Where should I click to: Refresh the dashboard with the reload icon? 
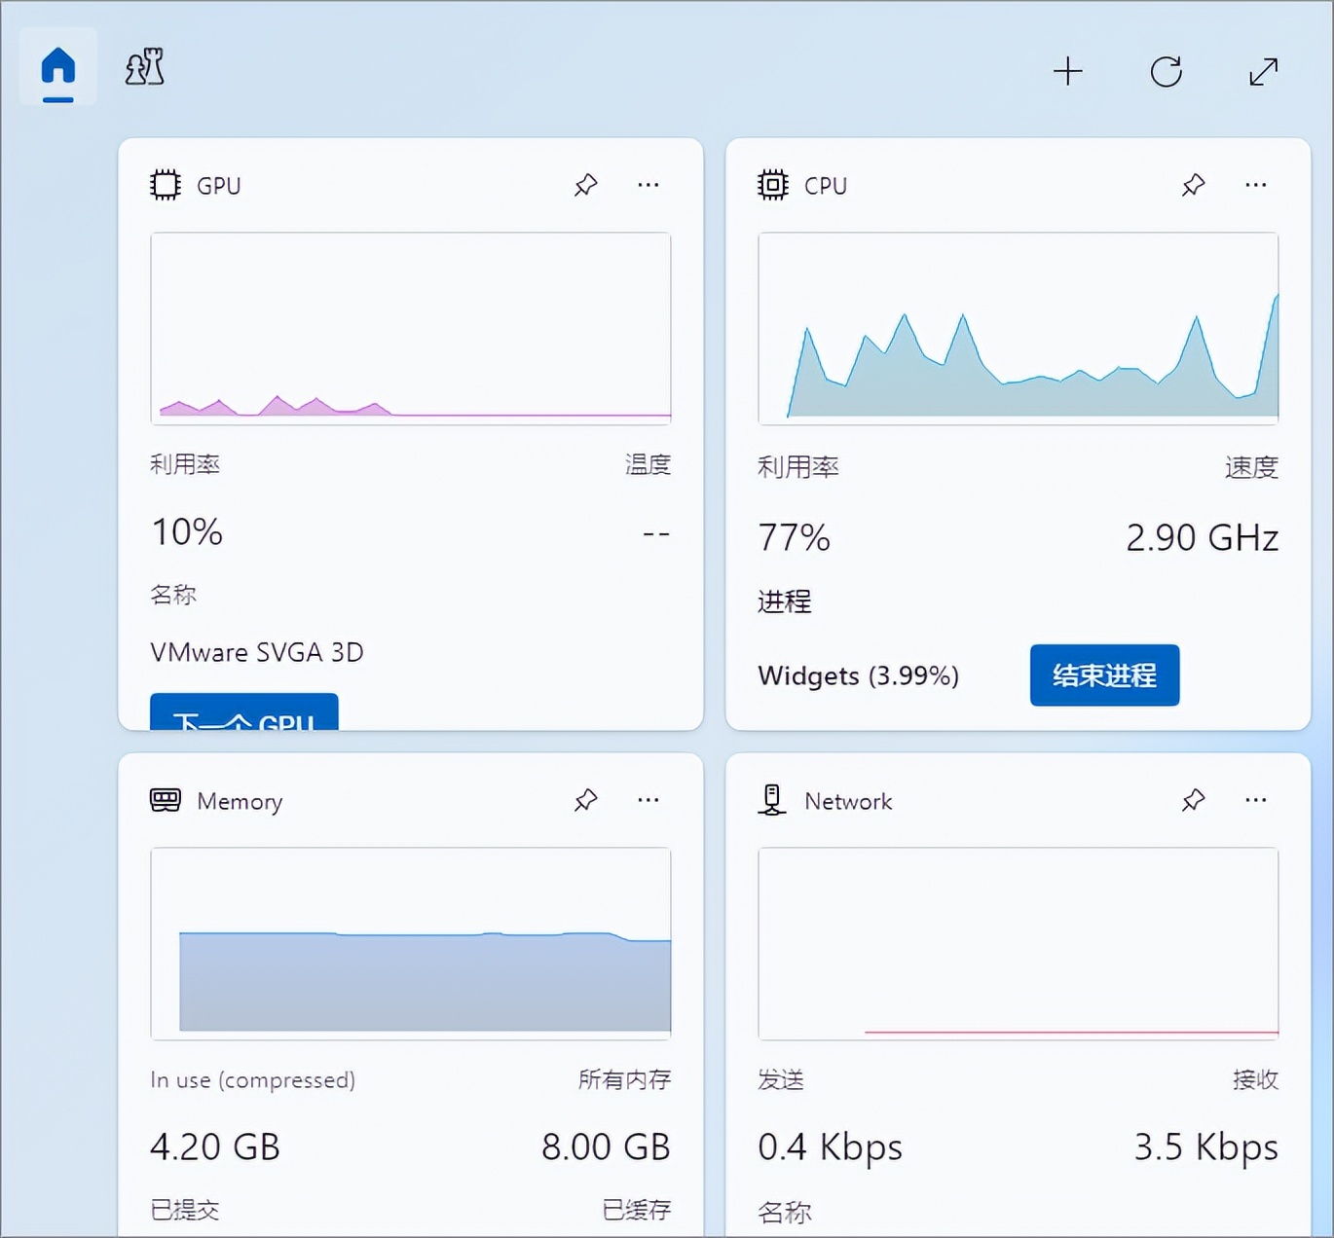(x=1167, y=71)
